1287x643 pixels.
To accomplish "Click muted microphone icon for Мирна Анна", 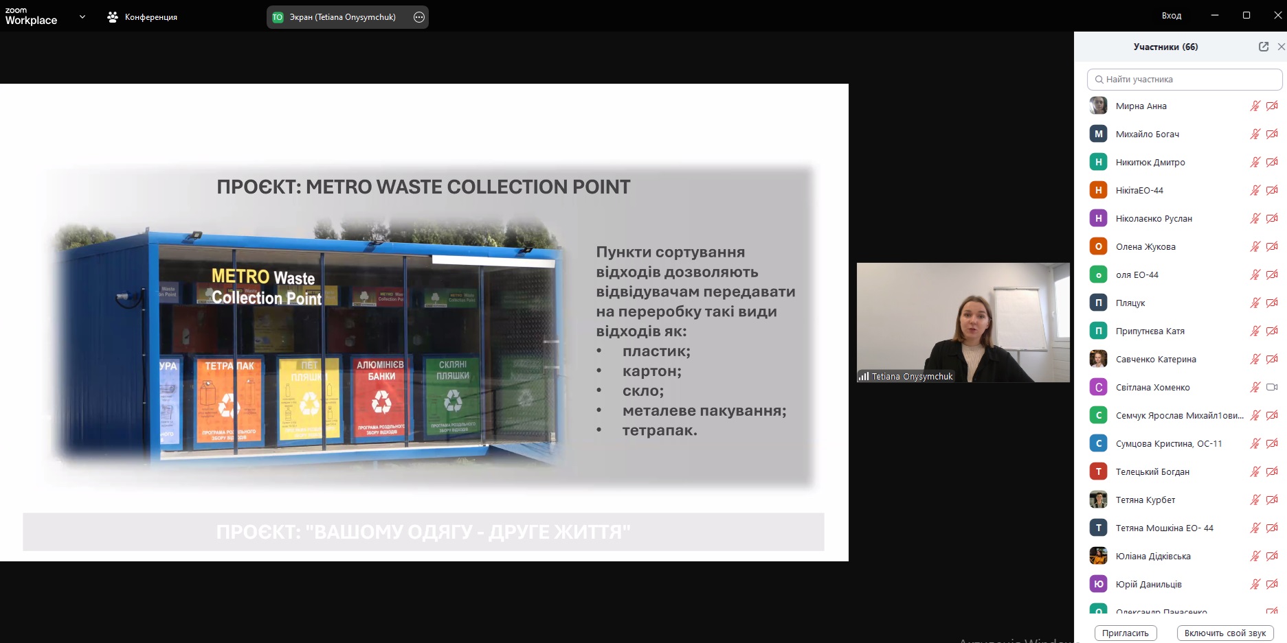I will [1255, 106].
